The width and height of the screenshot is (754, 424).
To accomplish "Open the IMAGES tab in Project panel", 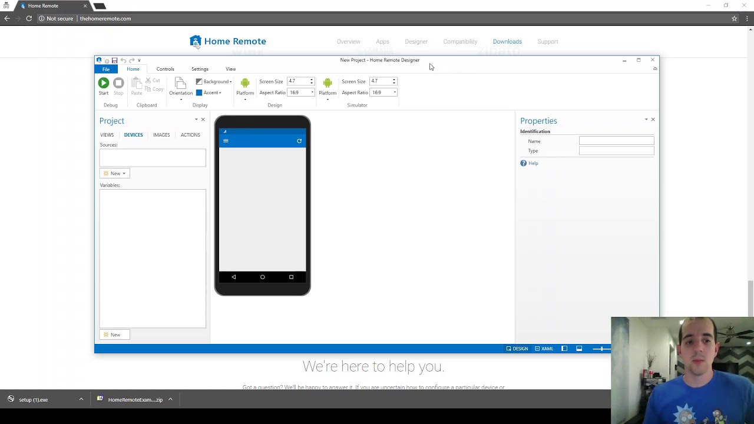I will (x=161, y=135).
